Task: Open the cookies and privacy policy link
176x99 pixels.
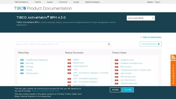Action: 46,91
